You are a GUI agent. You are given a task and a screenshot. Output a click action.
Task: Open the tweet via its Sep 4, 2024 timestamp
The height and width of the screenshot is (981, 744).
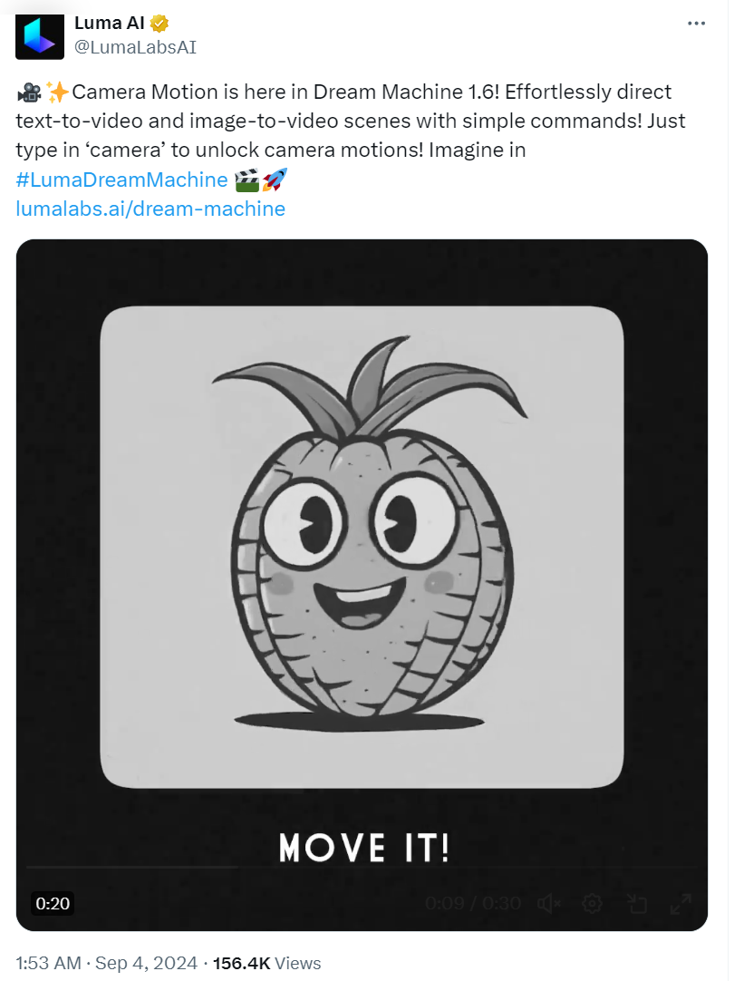102,963
